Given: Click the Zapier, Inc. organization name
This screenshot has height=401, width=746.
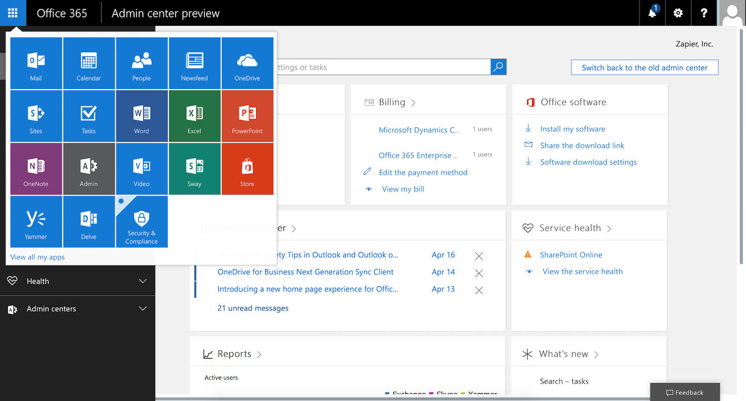Looking at the screenshot, I should pos(694,44).
